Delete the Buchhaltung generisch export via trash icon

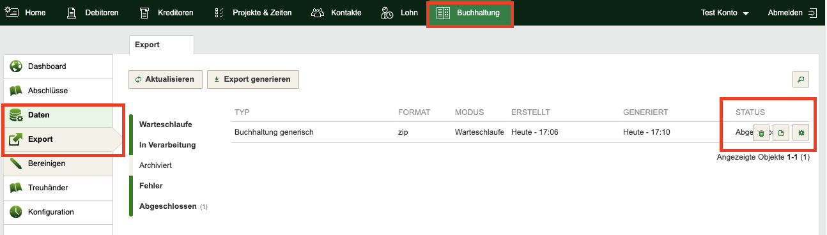click(761, 133)
